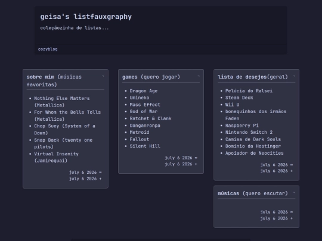Image resolution: width=322 pixels, height=241 pixels.
Task: Select "God of War" in the games list
Action: (x=144, y=111)
